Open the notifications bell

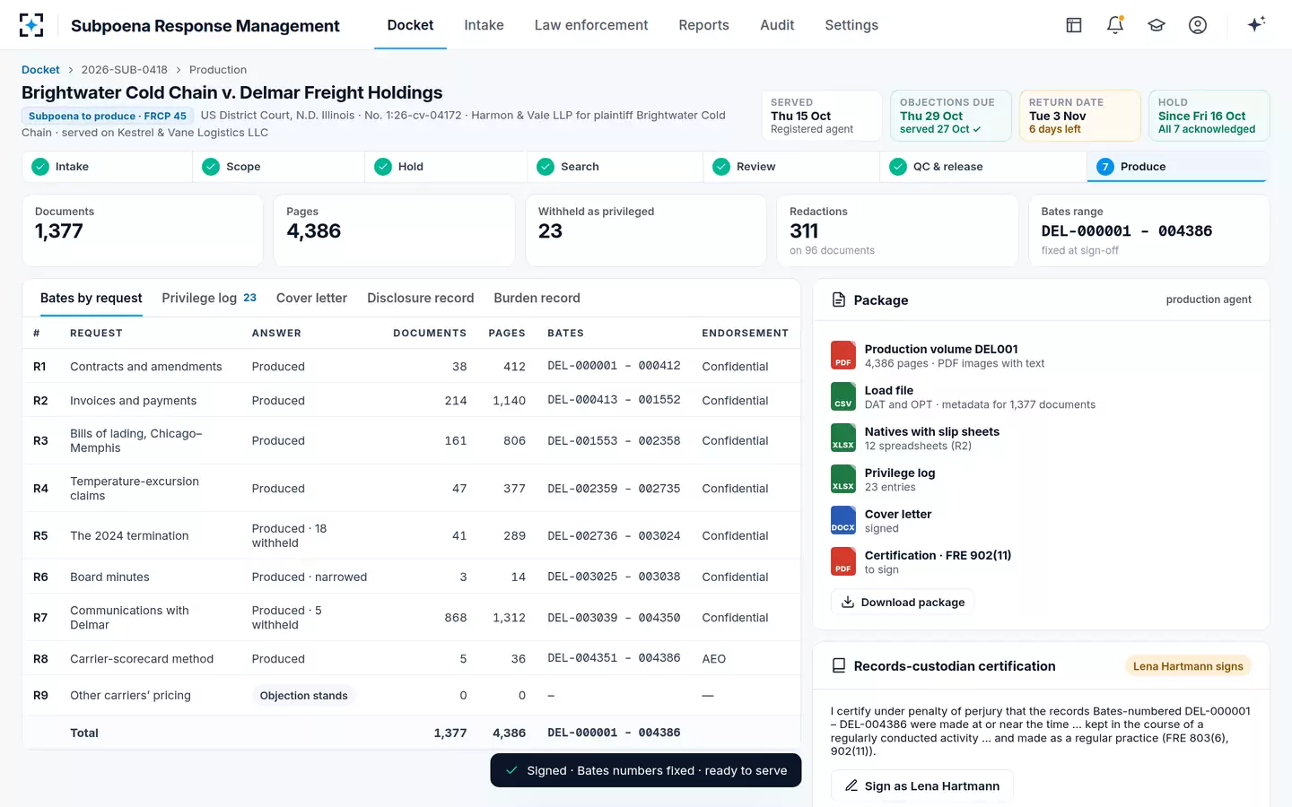(1115, 25)
